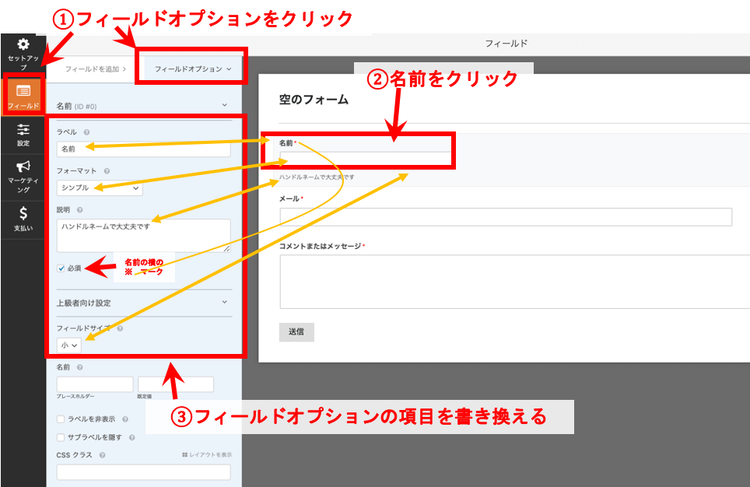Enable the ラベルを非表示 checkbox
The image size is (750, 487).
(x=61, y=419)
